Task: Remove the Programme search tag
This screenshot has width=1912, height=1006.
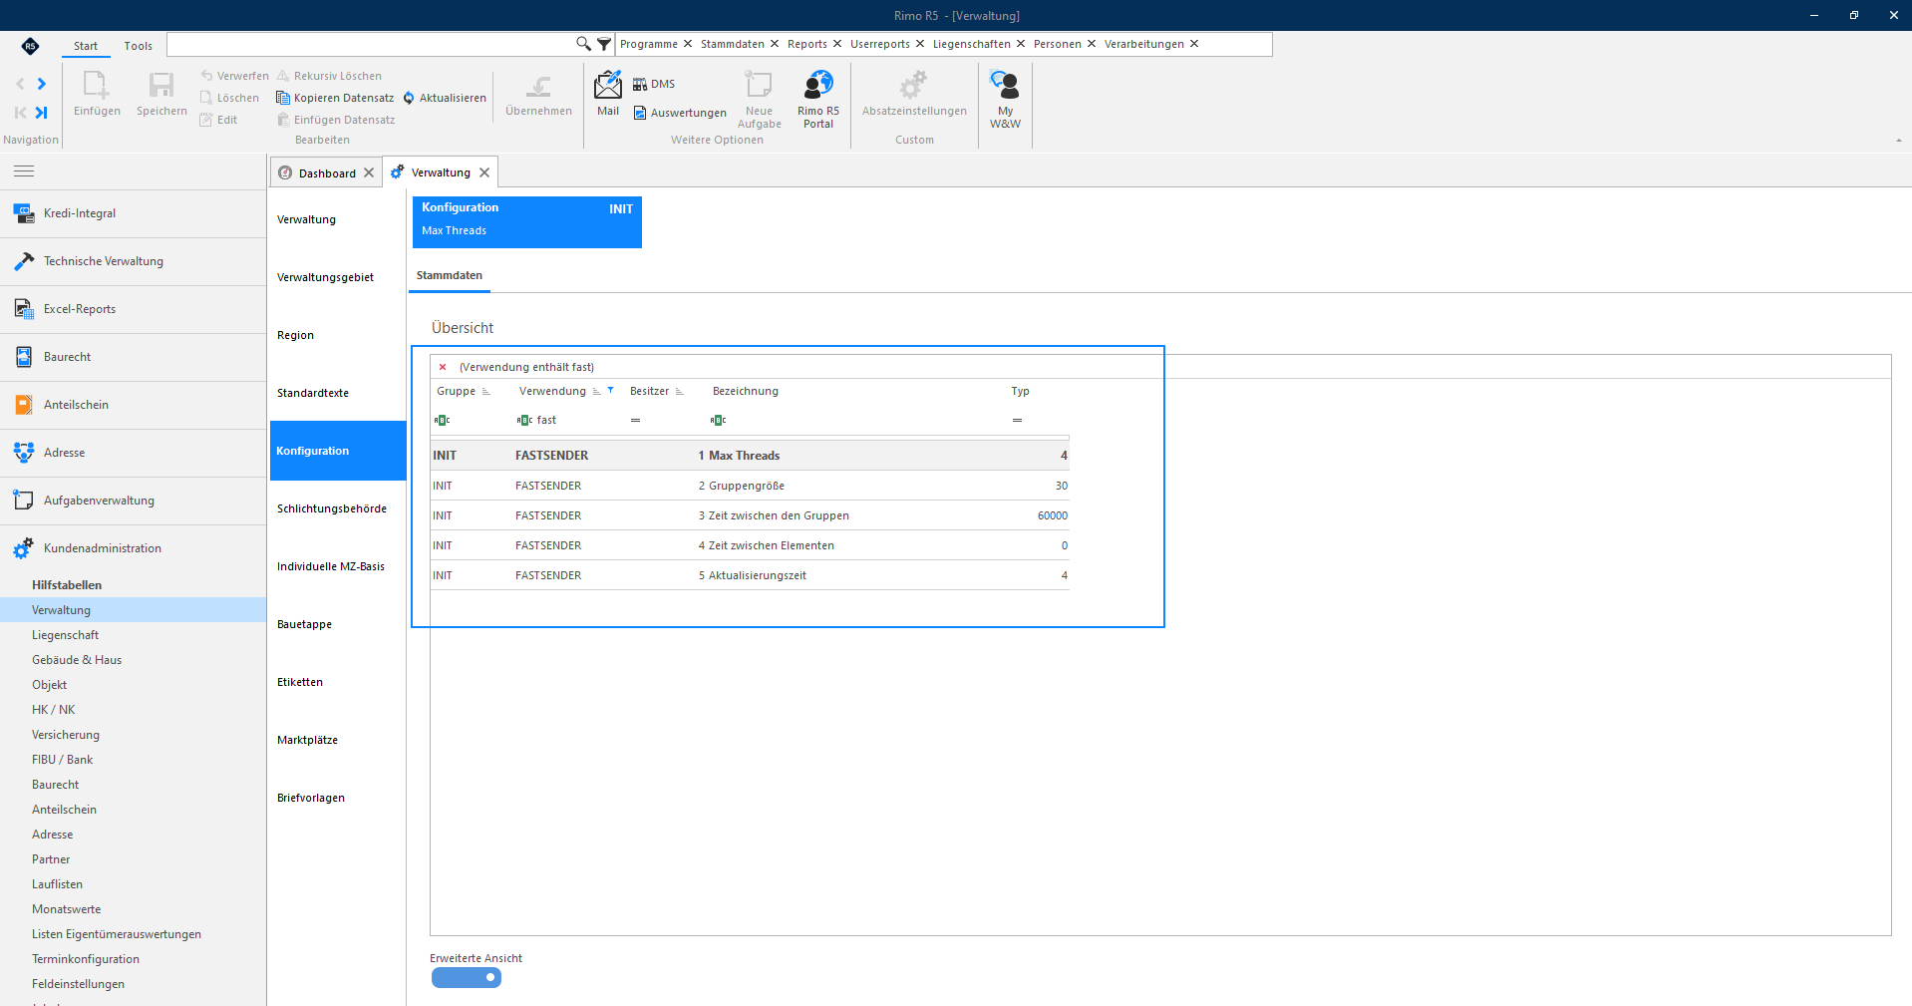Action: [x=688, y=44]
